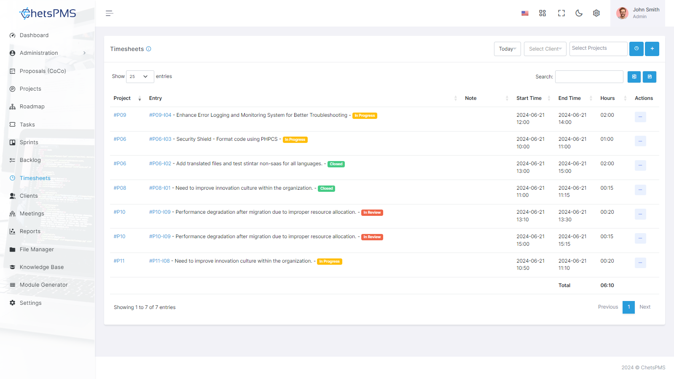Viewport: 674px width, 379px height.
Task: Open actions menu for the 15:00 #P10-I09 entry
Action: coord(640,238)
